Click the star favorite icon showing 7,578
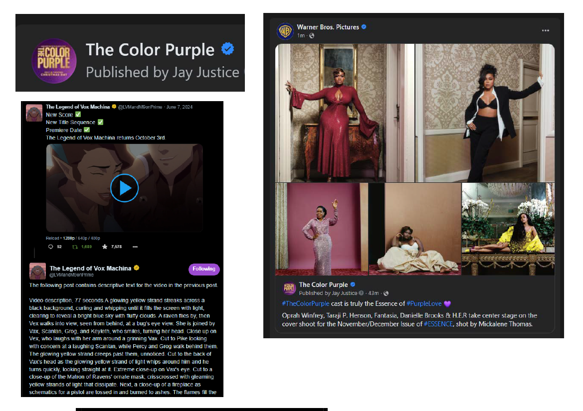The height and width of the screenshot is (411, 583). 104,247
